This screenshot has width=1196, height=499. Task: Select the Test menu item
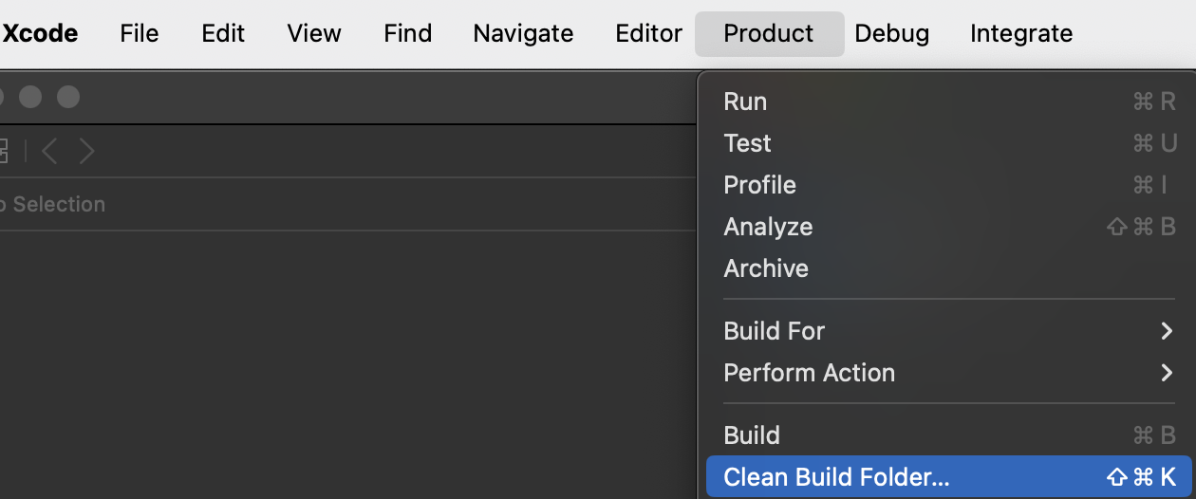[747, 143]
